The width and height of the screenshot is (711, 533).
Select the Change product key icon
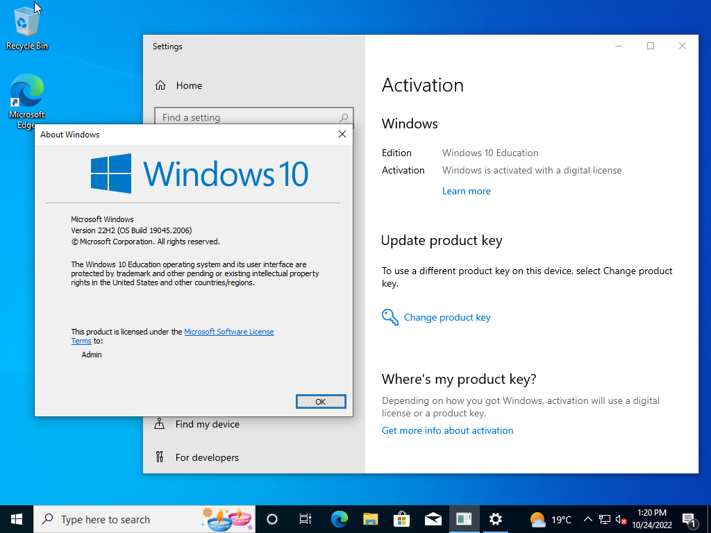tap(390, 316)
